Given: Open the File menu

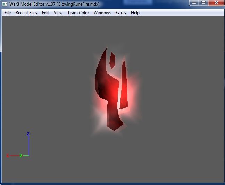Looking at the screenshot, I should (8, 13).
